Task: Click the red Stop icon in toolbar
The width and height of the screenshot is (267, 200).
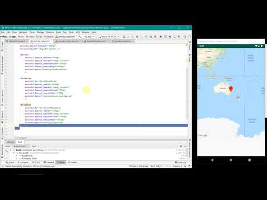Action: (155, 37)
